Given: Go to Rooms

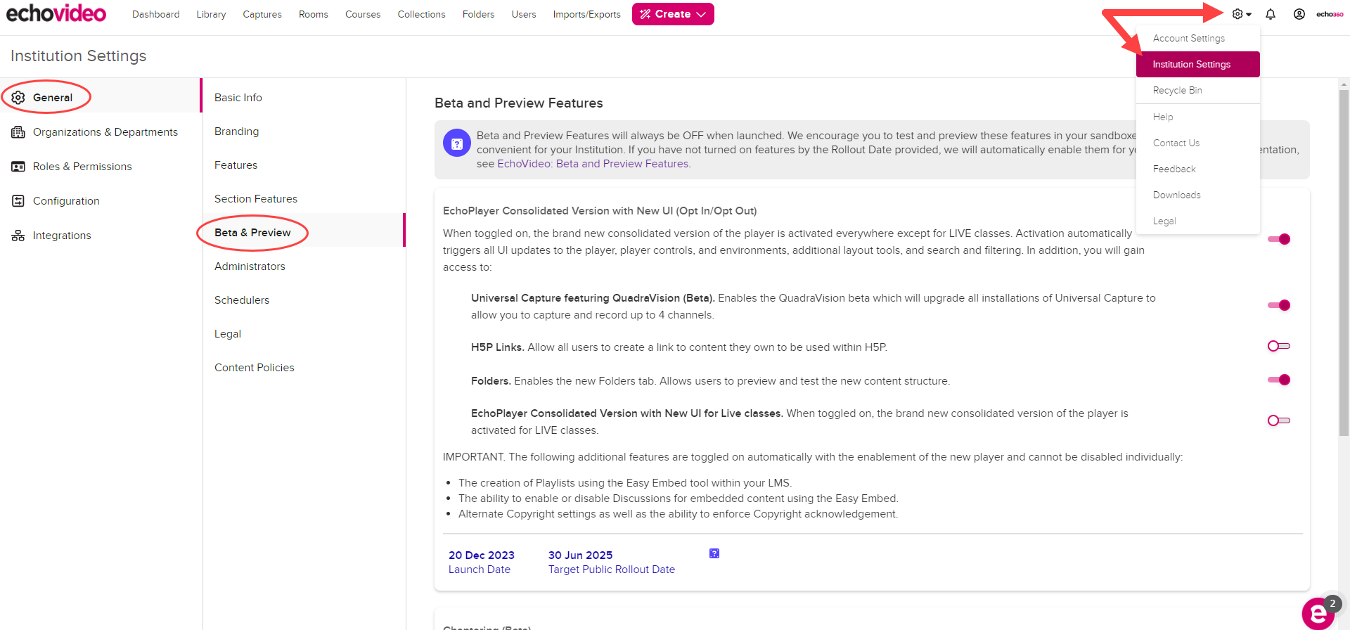Looking at the screenshot, I should click(314, 14).
